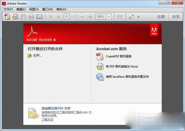Go to previous page with up arrow

click(x=51, y=17)
